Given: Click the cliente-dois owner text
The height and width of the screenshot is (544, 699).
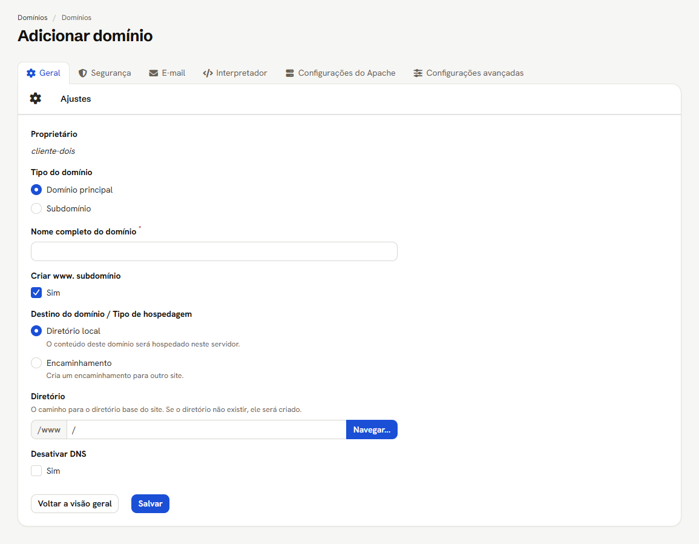Looking at the screenshot, I should [x=53, y=151].
